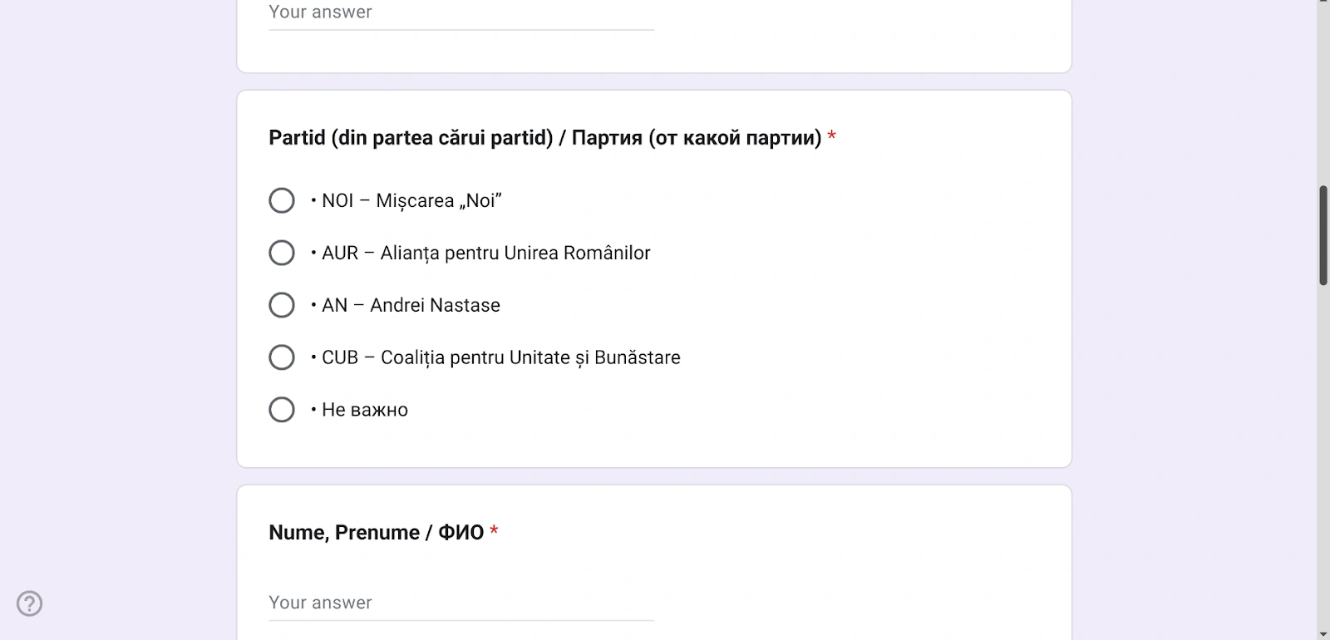Click the scrollbar down arrow

pos(1323,634)
